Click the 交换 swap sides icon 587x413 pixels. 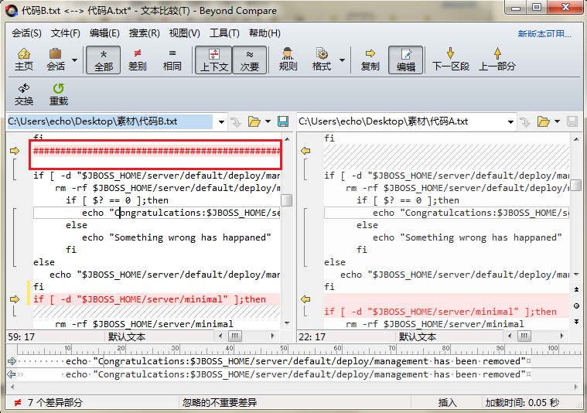pyautogui.click(x=24, y=94)
